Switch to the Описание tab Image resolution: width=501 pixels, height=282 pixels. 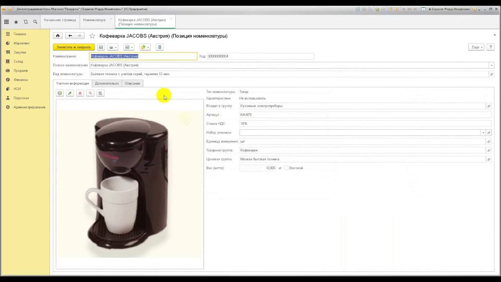132,83
